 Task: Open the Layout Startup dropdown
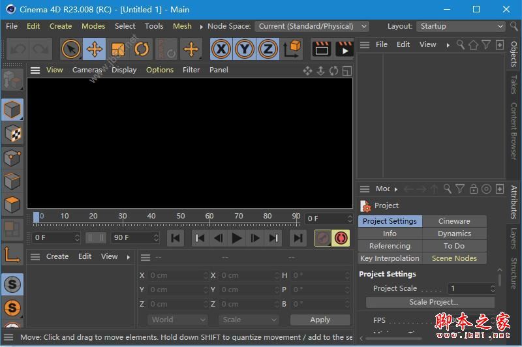click(x=461, y=26)
